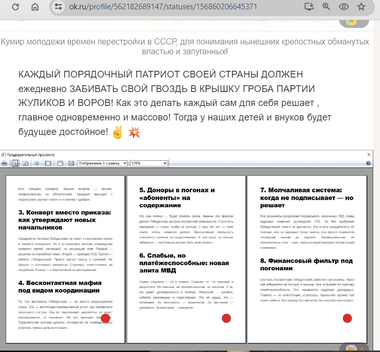Go to browser home page

tap(35, 7)
